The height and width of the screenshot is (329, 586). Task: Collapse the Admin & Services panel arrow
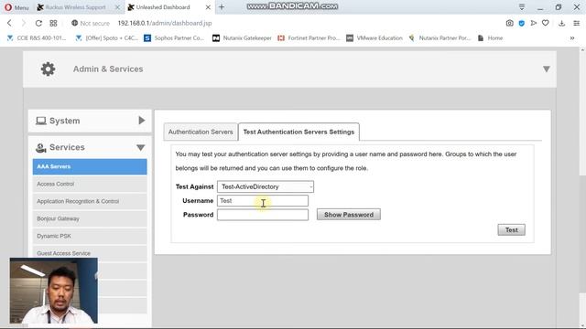(x=547, y=69)
